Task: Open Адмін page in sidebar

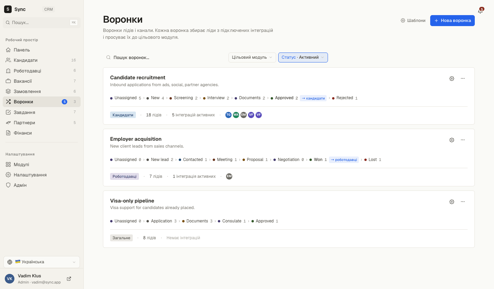Action: click(42, 185)
